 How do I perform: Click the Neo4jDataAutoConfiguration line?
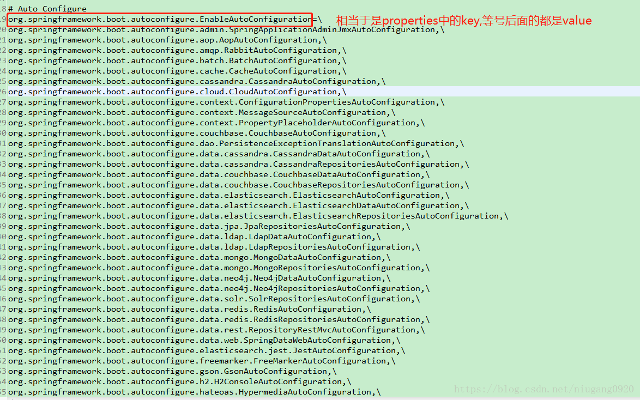(x=199, y=278)
